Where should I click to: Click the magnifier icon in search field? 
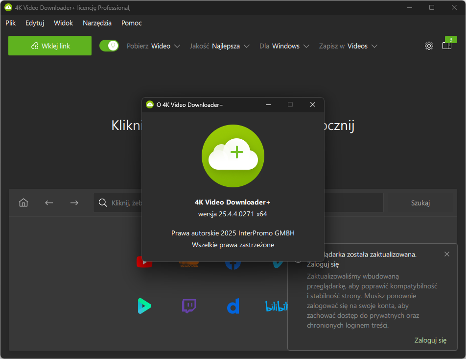tap(103, 203)
